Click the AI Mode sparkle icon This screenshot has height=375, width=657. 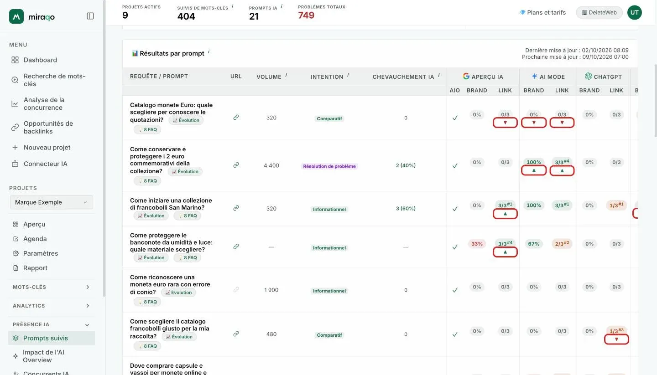pyautogui.click(x=534, y=77)
